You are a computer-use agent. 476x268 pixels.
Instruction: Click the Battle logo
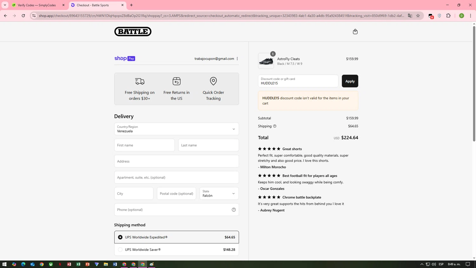pos(133,31)
